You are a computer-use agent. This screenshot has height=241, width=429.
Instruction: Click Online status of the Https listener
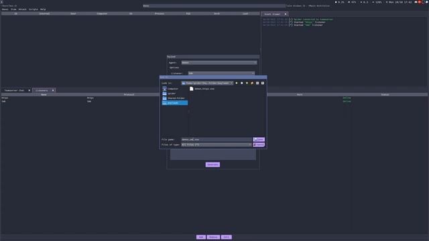pyautogui.click(x=347, y=98)
